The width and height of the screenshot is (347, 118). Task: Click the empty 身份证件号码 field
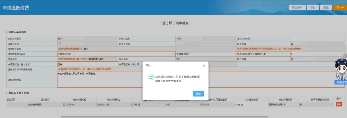[317, 39]
